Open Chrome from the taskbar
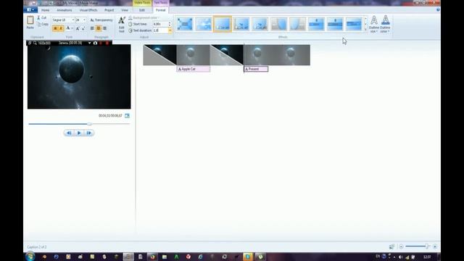The height and width of the screenshot is (261, 464). pyautogui.click(x=152, y=257)
